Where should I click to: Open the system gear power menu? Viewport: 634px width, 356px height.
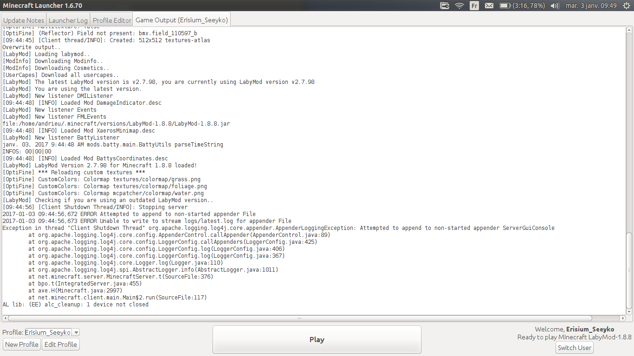[x=626, y=6]
